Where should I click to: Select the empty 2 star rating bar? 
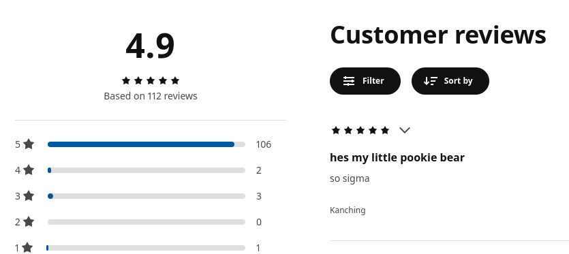(147, 222)
